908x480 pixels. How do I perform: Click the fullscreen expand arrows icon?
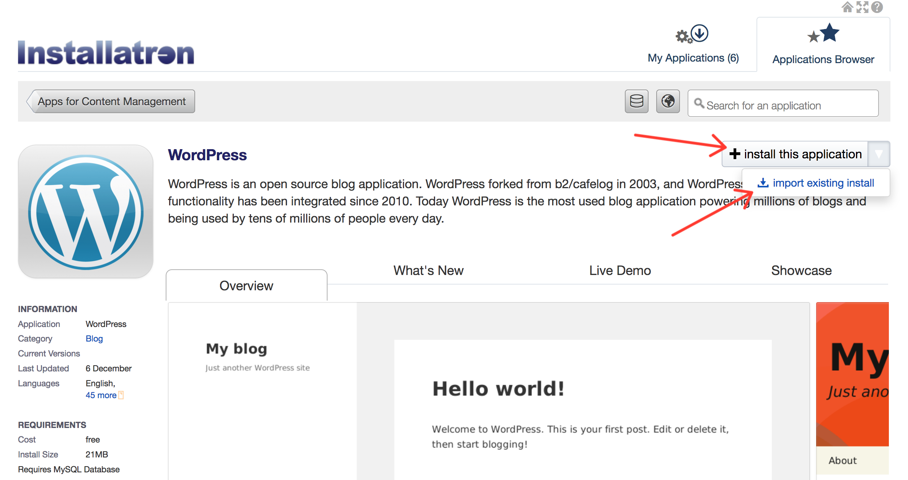tap(862, 7)
